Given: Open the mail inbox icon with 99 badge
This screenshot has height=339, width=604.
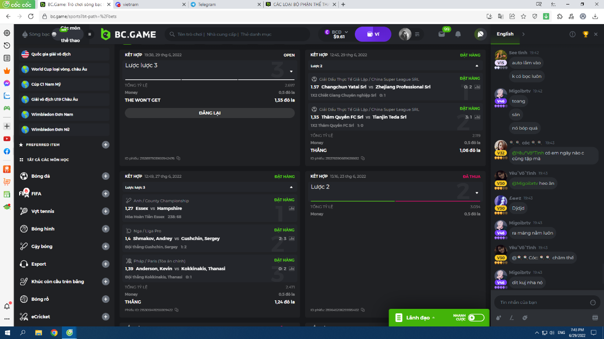Looking at the screenshot, I should point(442,34).
